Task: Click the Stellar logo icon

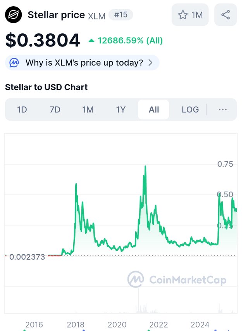Action: (x=14, y=16)
